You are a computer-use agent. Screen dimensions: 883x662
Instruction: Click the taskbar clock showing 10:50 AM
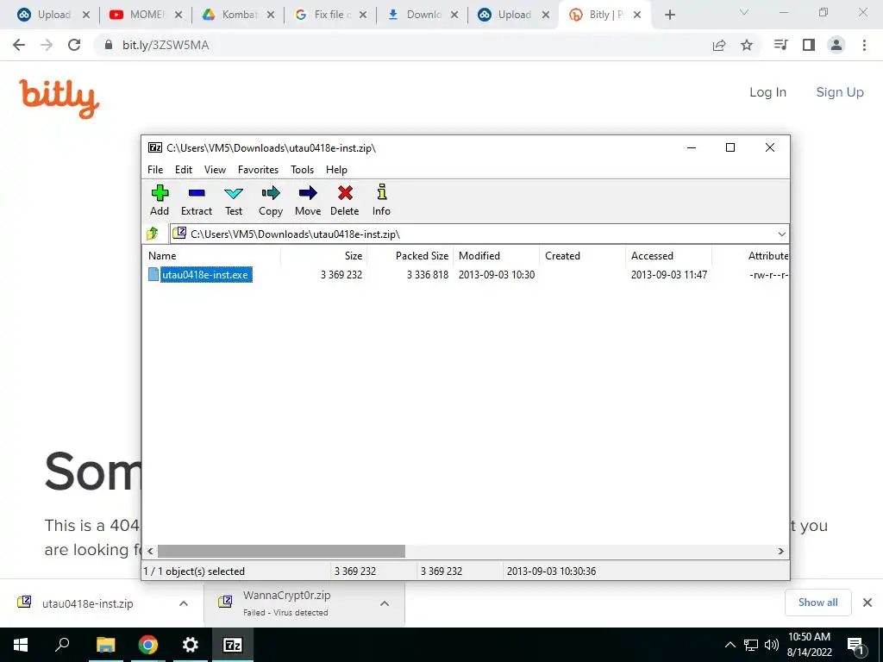tap(809, 645)
